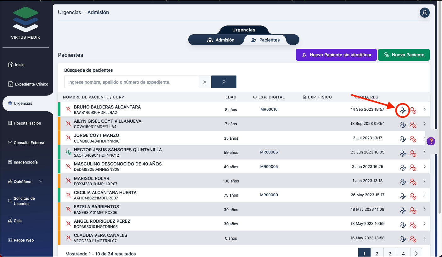Go to next page of results

tap(416, 254)
